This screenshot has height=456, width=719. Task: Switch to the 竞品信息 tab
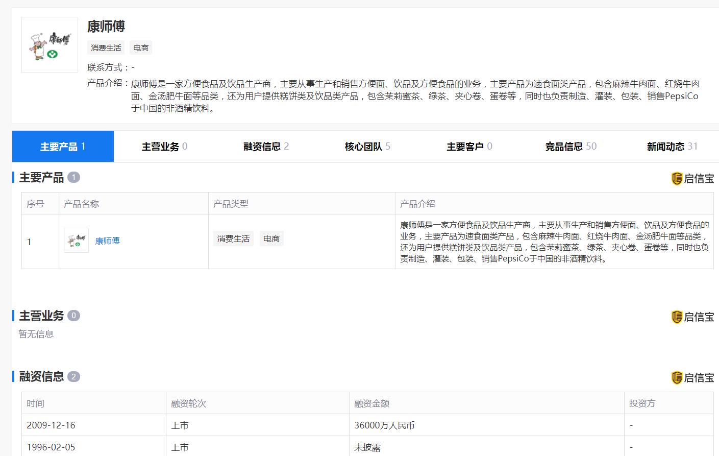571,147
